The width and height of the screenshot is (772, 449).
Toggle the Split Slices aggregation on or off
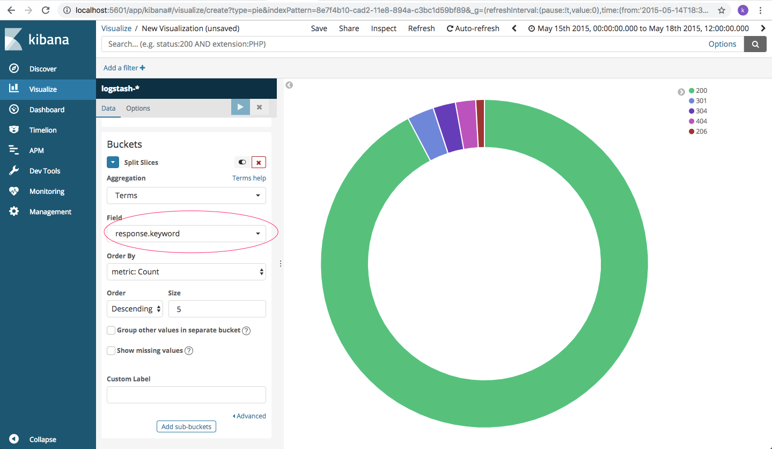tap(241, 162)
